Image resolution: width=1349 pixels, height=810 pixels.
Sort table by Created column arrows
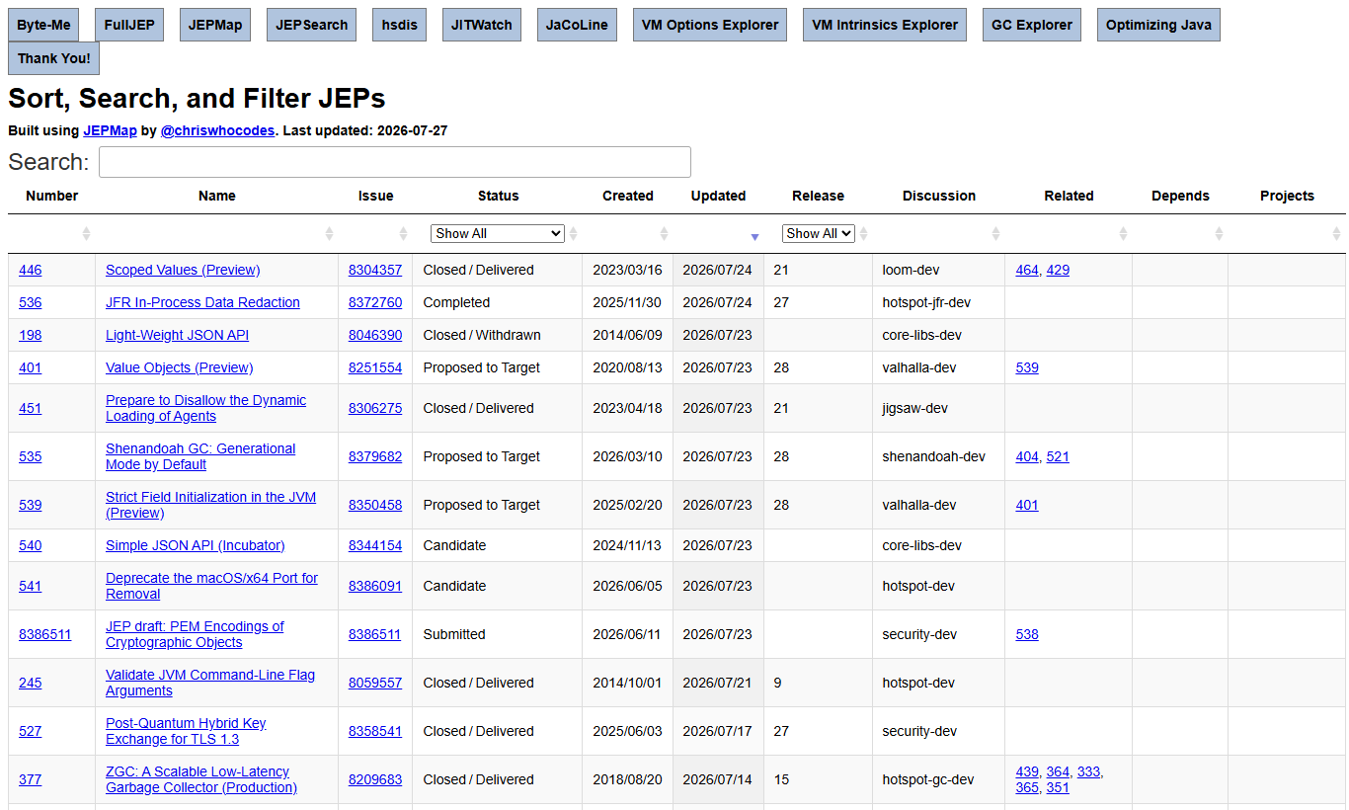[x=664, y=234]
